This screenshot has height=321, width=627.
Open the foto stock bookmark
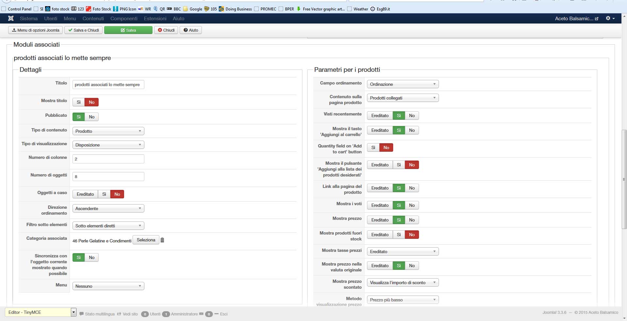point(57,9)
